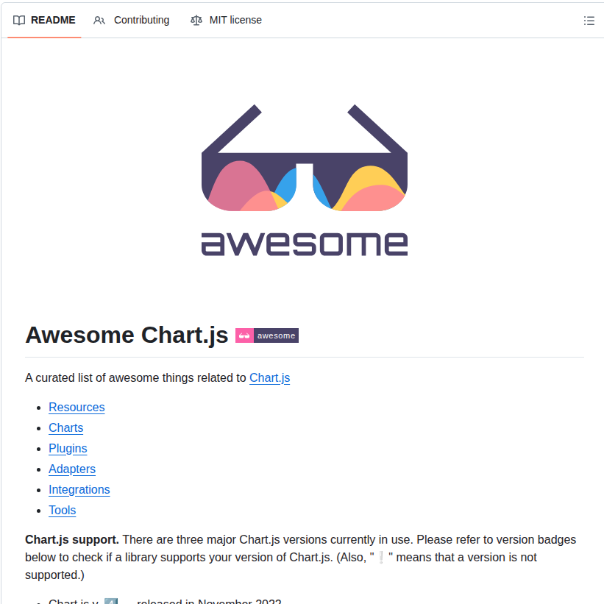604x604 pixels.
Task: Open the Contributing tab
Action: 141,21
